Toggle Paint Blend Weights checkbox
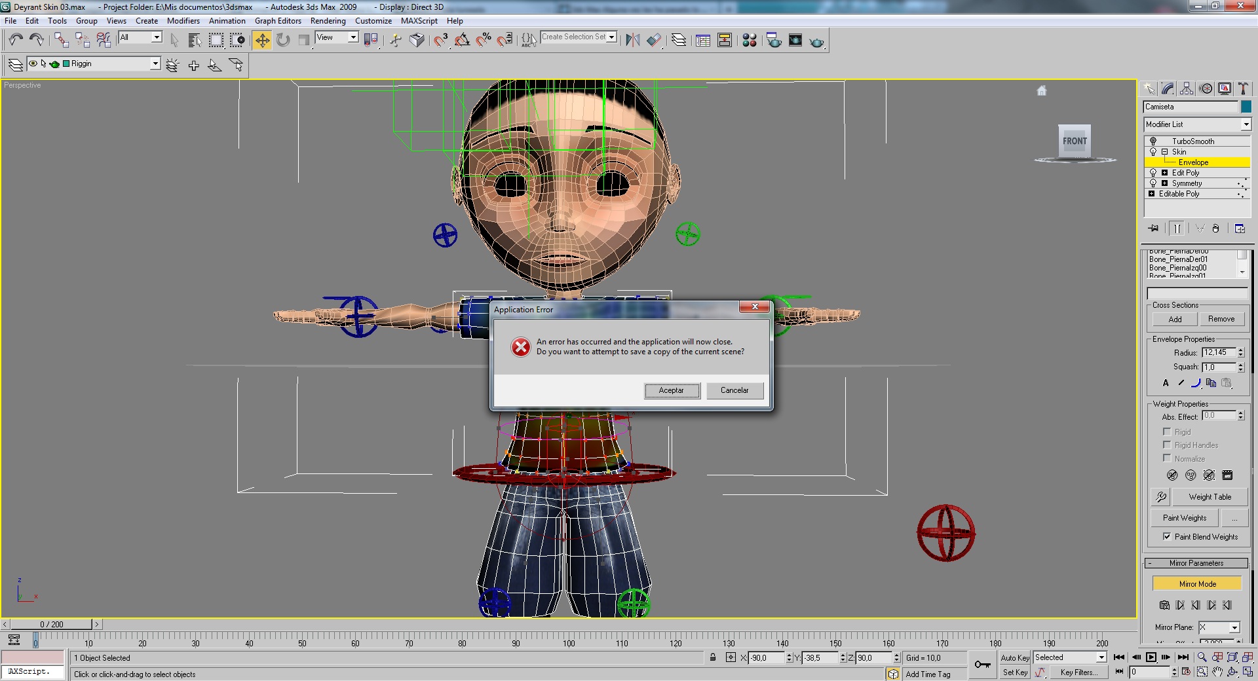This screenshot has width=1258, height=681. point(1167,536)
